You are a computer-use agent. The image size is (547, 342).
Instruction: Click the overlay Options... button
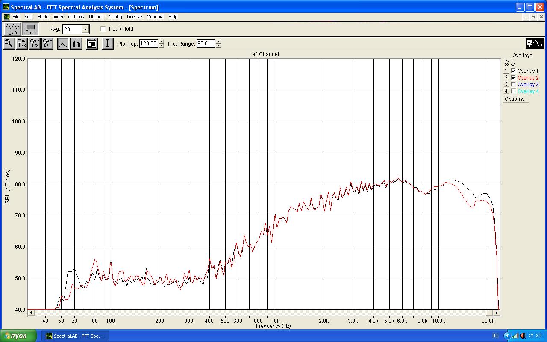point(515,99)
